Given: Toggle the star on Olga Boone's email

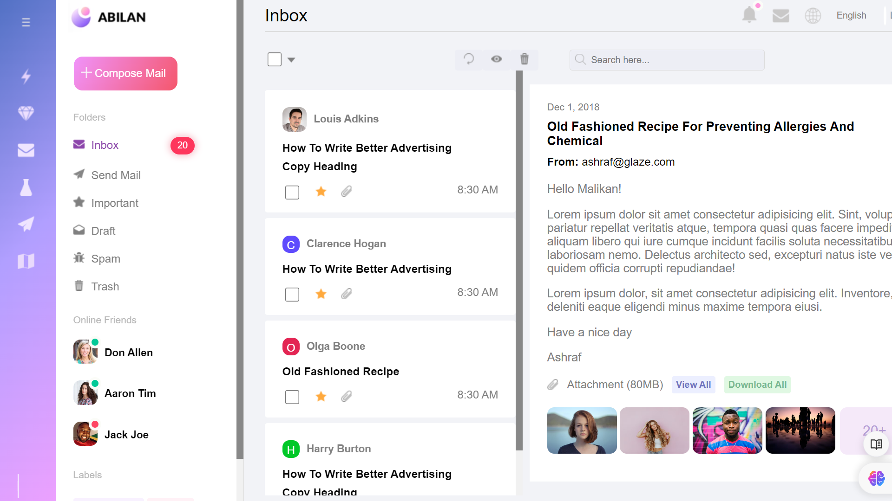Looking at the screenshot, I should coord(321,396).
